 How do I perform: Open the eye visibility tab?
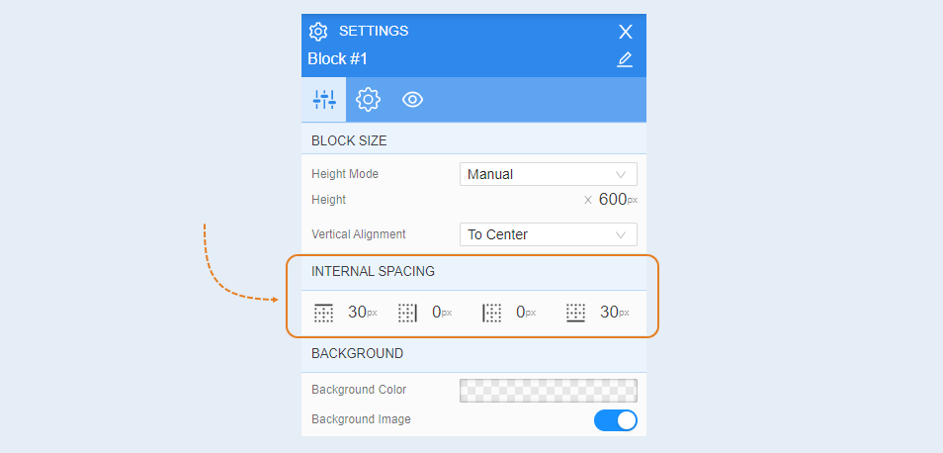tap(412, 99)
